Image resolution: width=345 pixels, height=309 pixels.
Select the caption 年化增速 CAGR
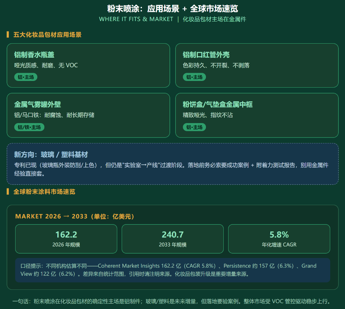pyautogui.click(x=279, y=245)
